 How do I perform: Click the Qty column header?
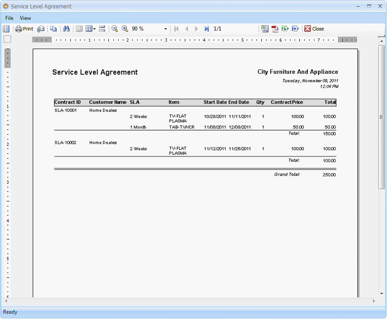260,102
